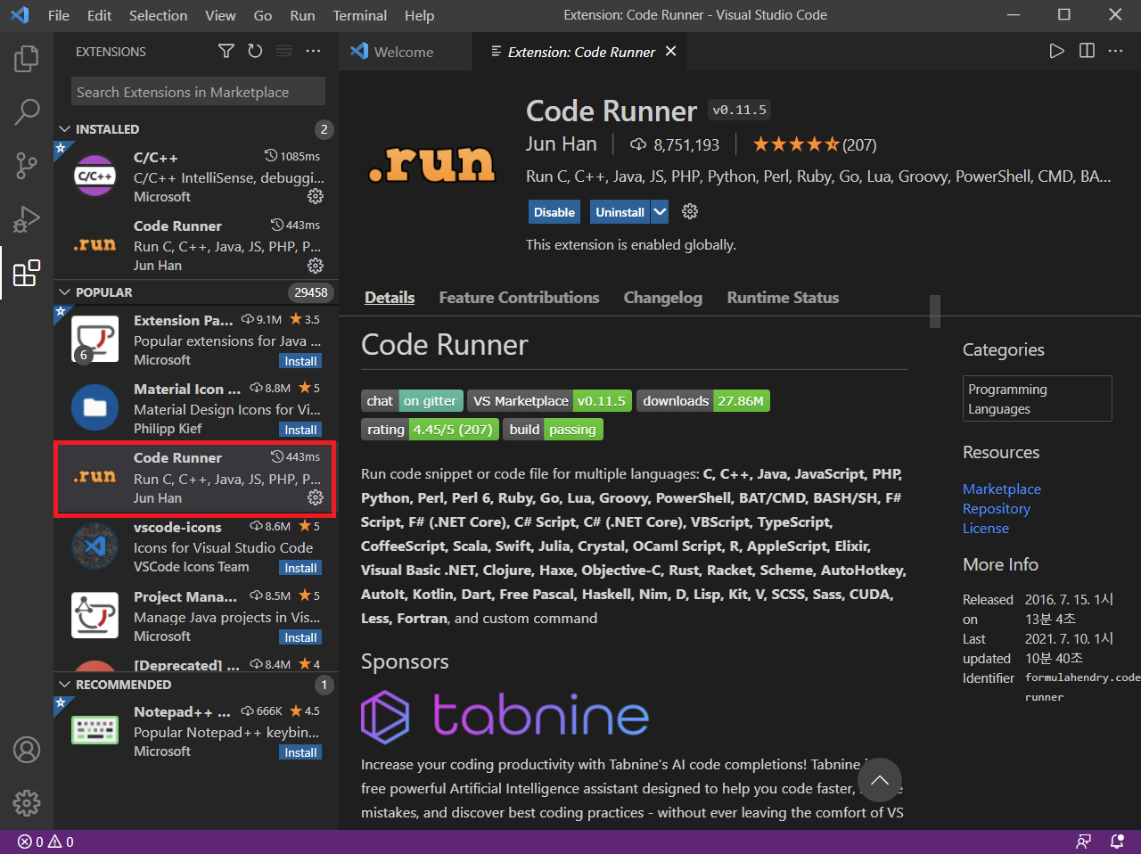Refresh the extensions list
Screen dimensions: 1141x854
click(255, 52)
